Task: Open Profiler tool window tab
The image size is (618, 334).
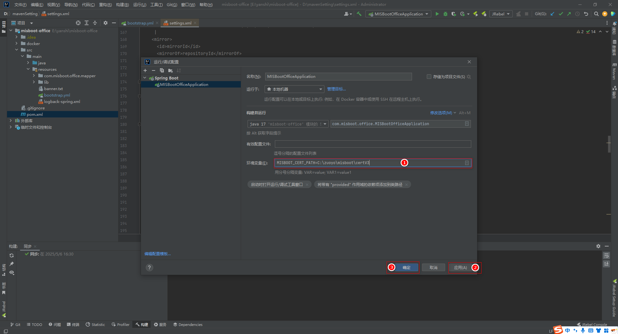Action: point(121,324)
